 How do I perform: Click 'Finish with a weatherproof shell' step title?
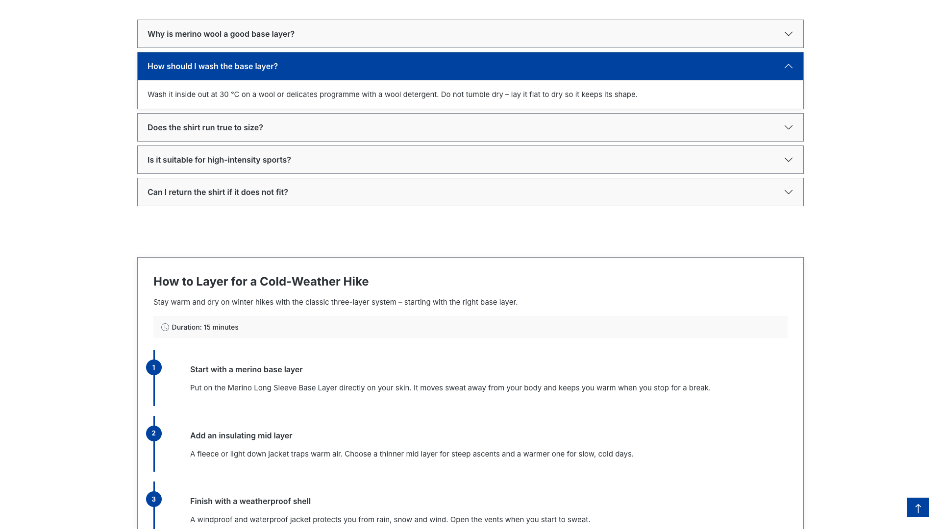(x=250, y=502)
